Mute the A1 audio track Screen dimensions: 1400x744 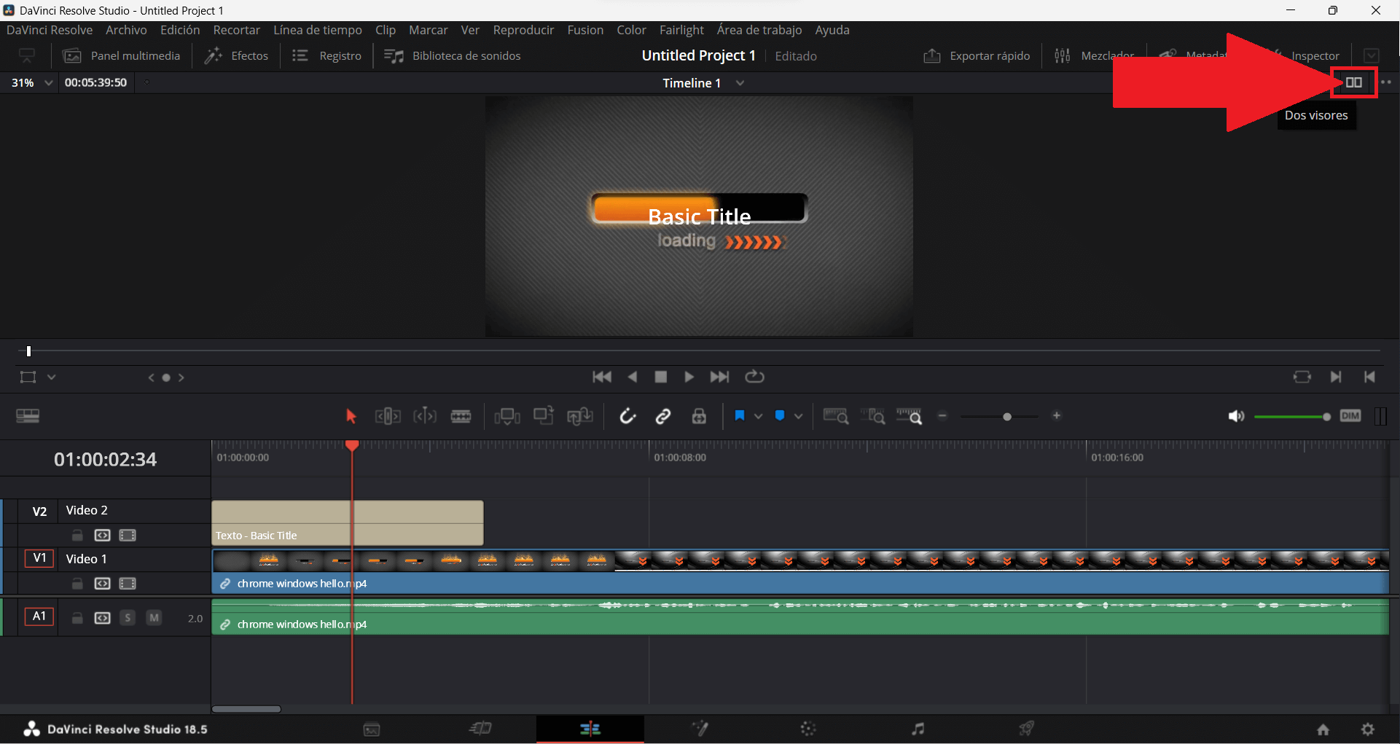pyautogui.click(x=154, y=618)
